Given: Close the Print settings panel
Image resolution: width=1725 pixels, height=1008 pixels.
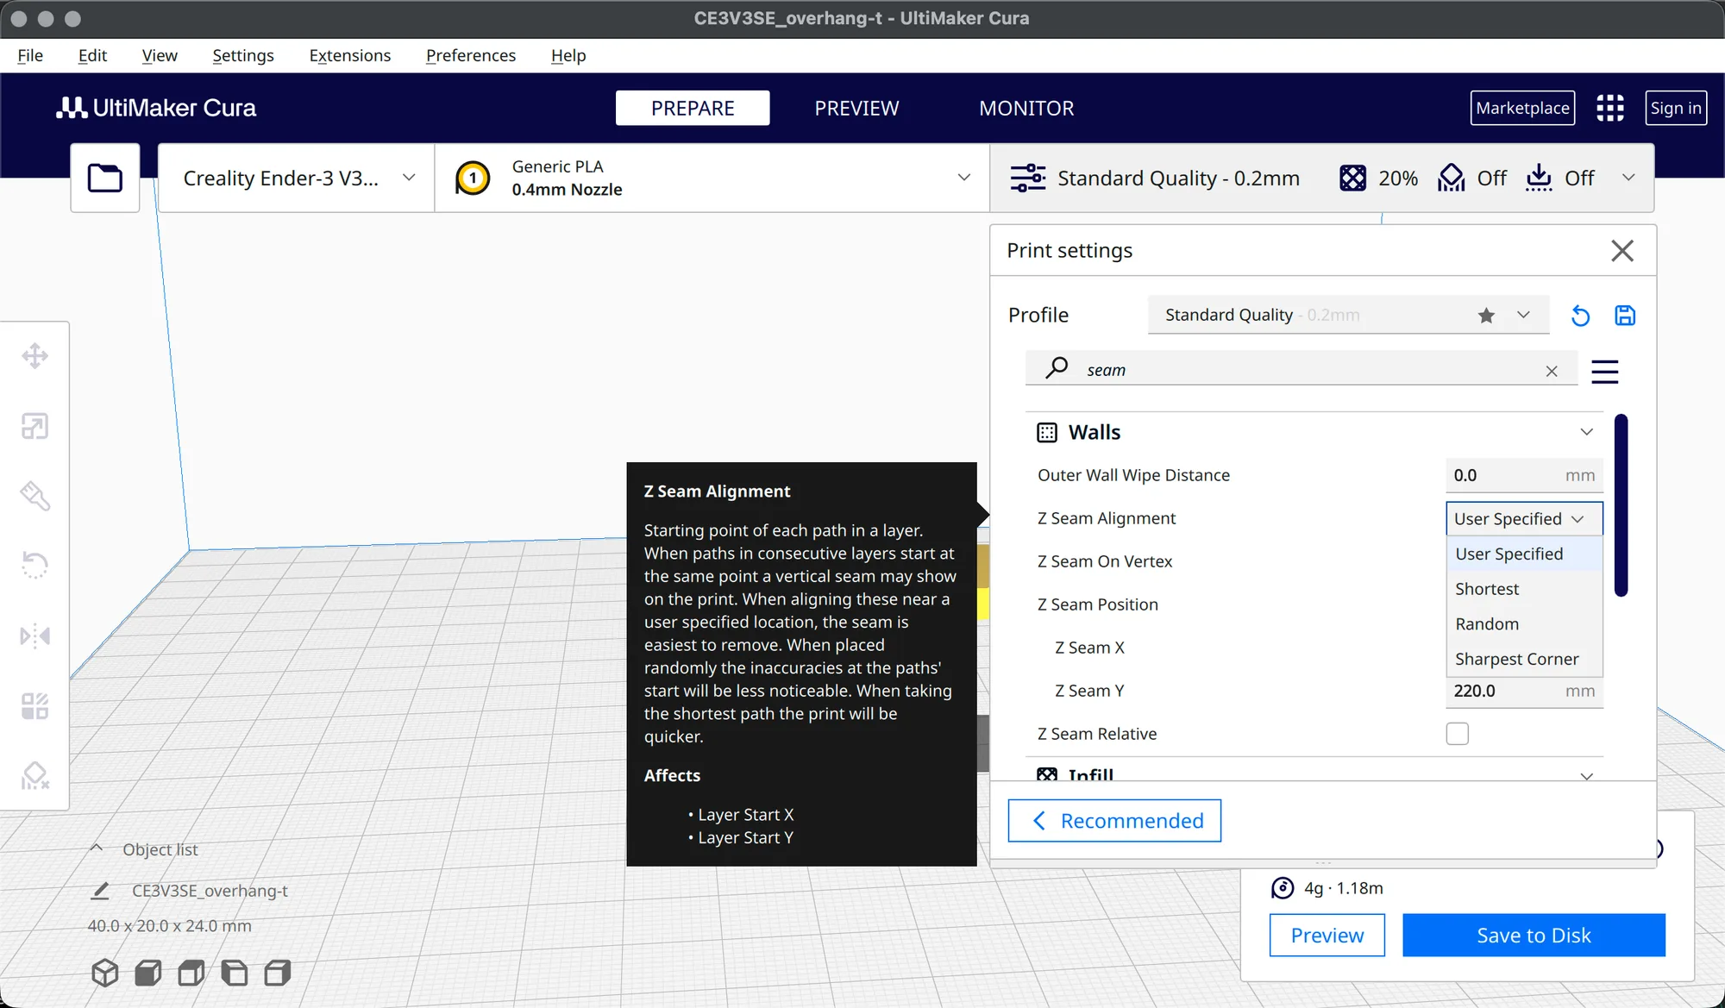Looking at the screenshot, I should [1622, 251].
